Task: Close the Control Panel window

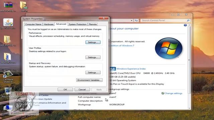Action: [x=186, y=15]
